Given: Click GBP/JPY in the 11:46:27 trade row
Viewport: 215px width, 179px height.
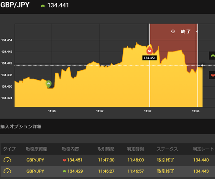Looking at the screenshot, I should (35, 171).
